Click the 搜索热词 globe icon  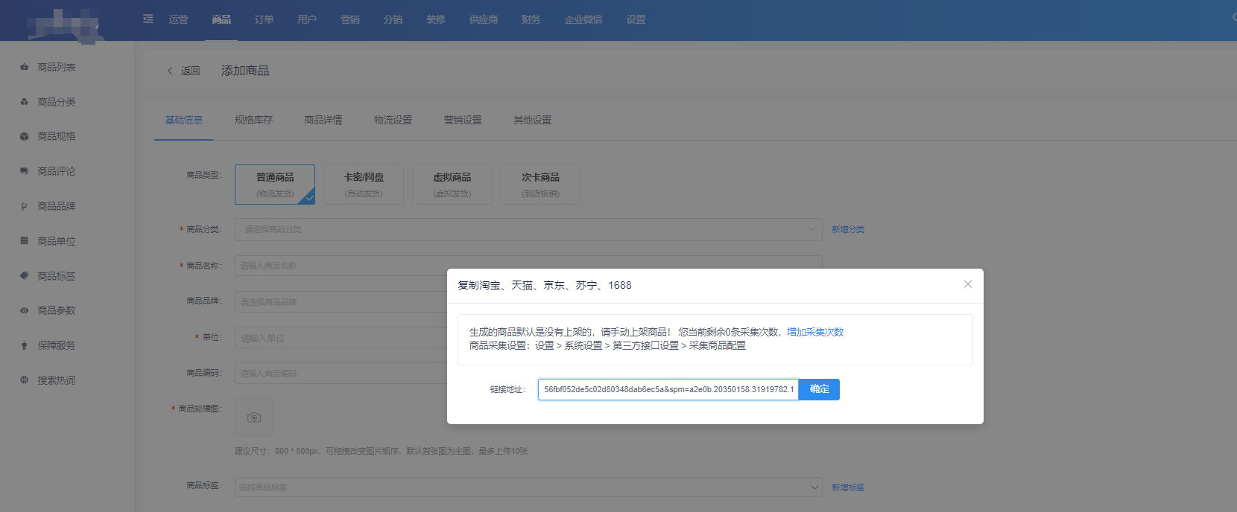(24, 380)
